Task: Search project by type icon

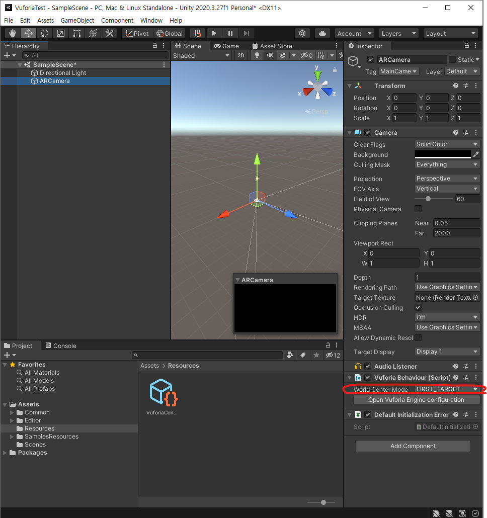Action: (x=290, y=355)
